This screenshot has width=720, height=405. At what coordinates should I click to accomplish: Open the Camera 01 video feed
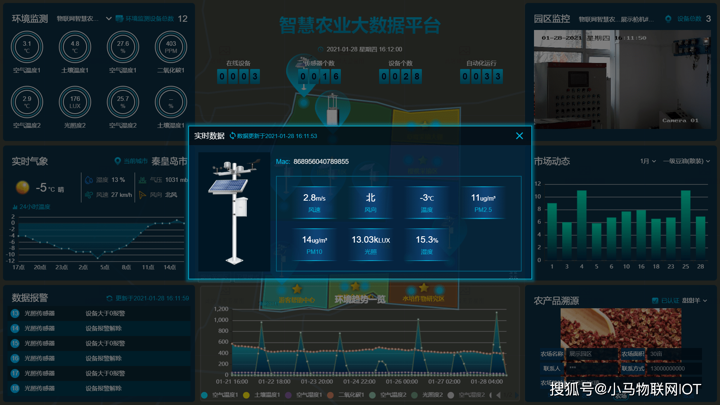click(622, 79)
